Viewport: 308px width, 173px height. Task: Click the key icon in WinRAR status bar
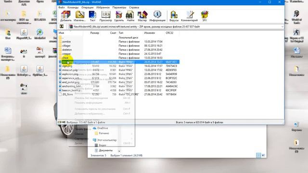[x=64, y=123]
